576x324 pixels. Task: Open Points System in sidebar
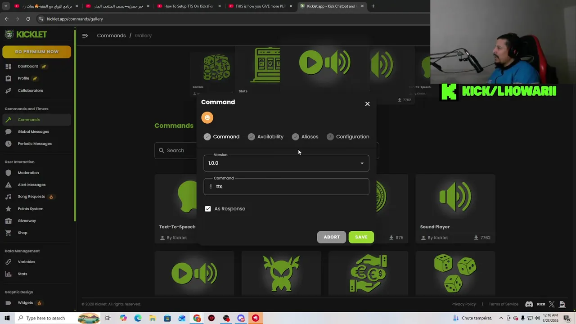click(31, 209)
